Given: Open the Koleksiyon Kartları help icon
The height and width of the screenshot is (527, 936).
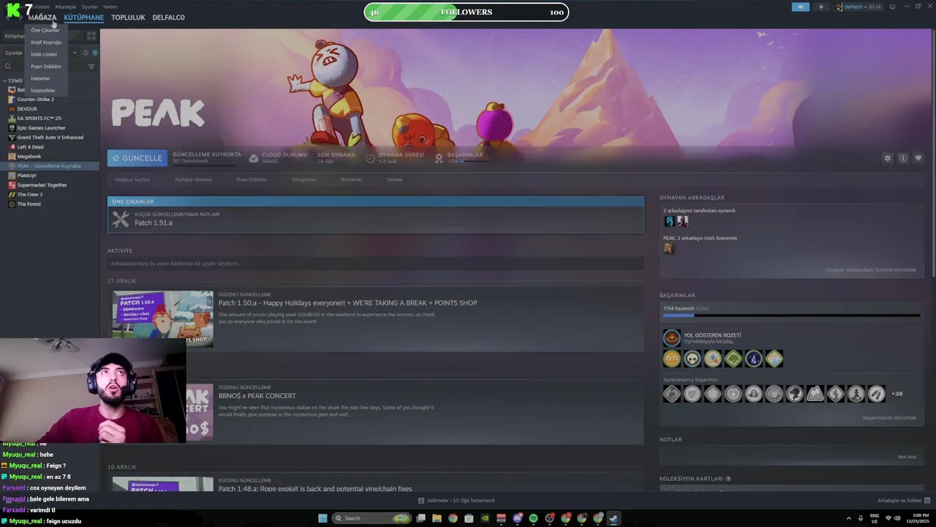Looking at the screenshot, I should [x=728, y=479].
